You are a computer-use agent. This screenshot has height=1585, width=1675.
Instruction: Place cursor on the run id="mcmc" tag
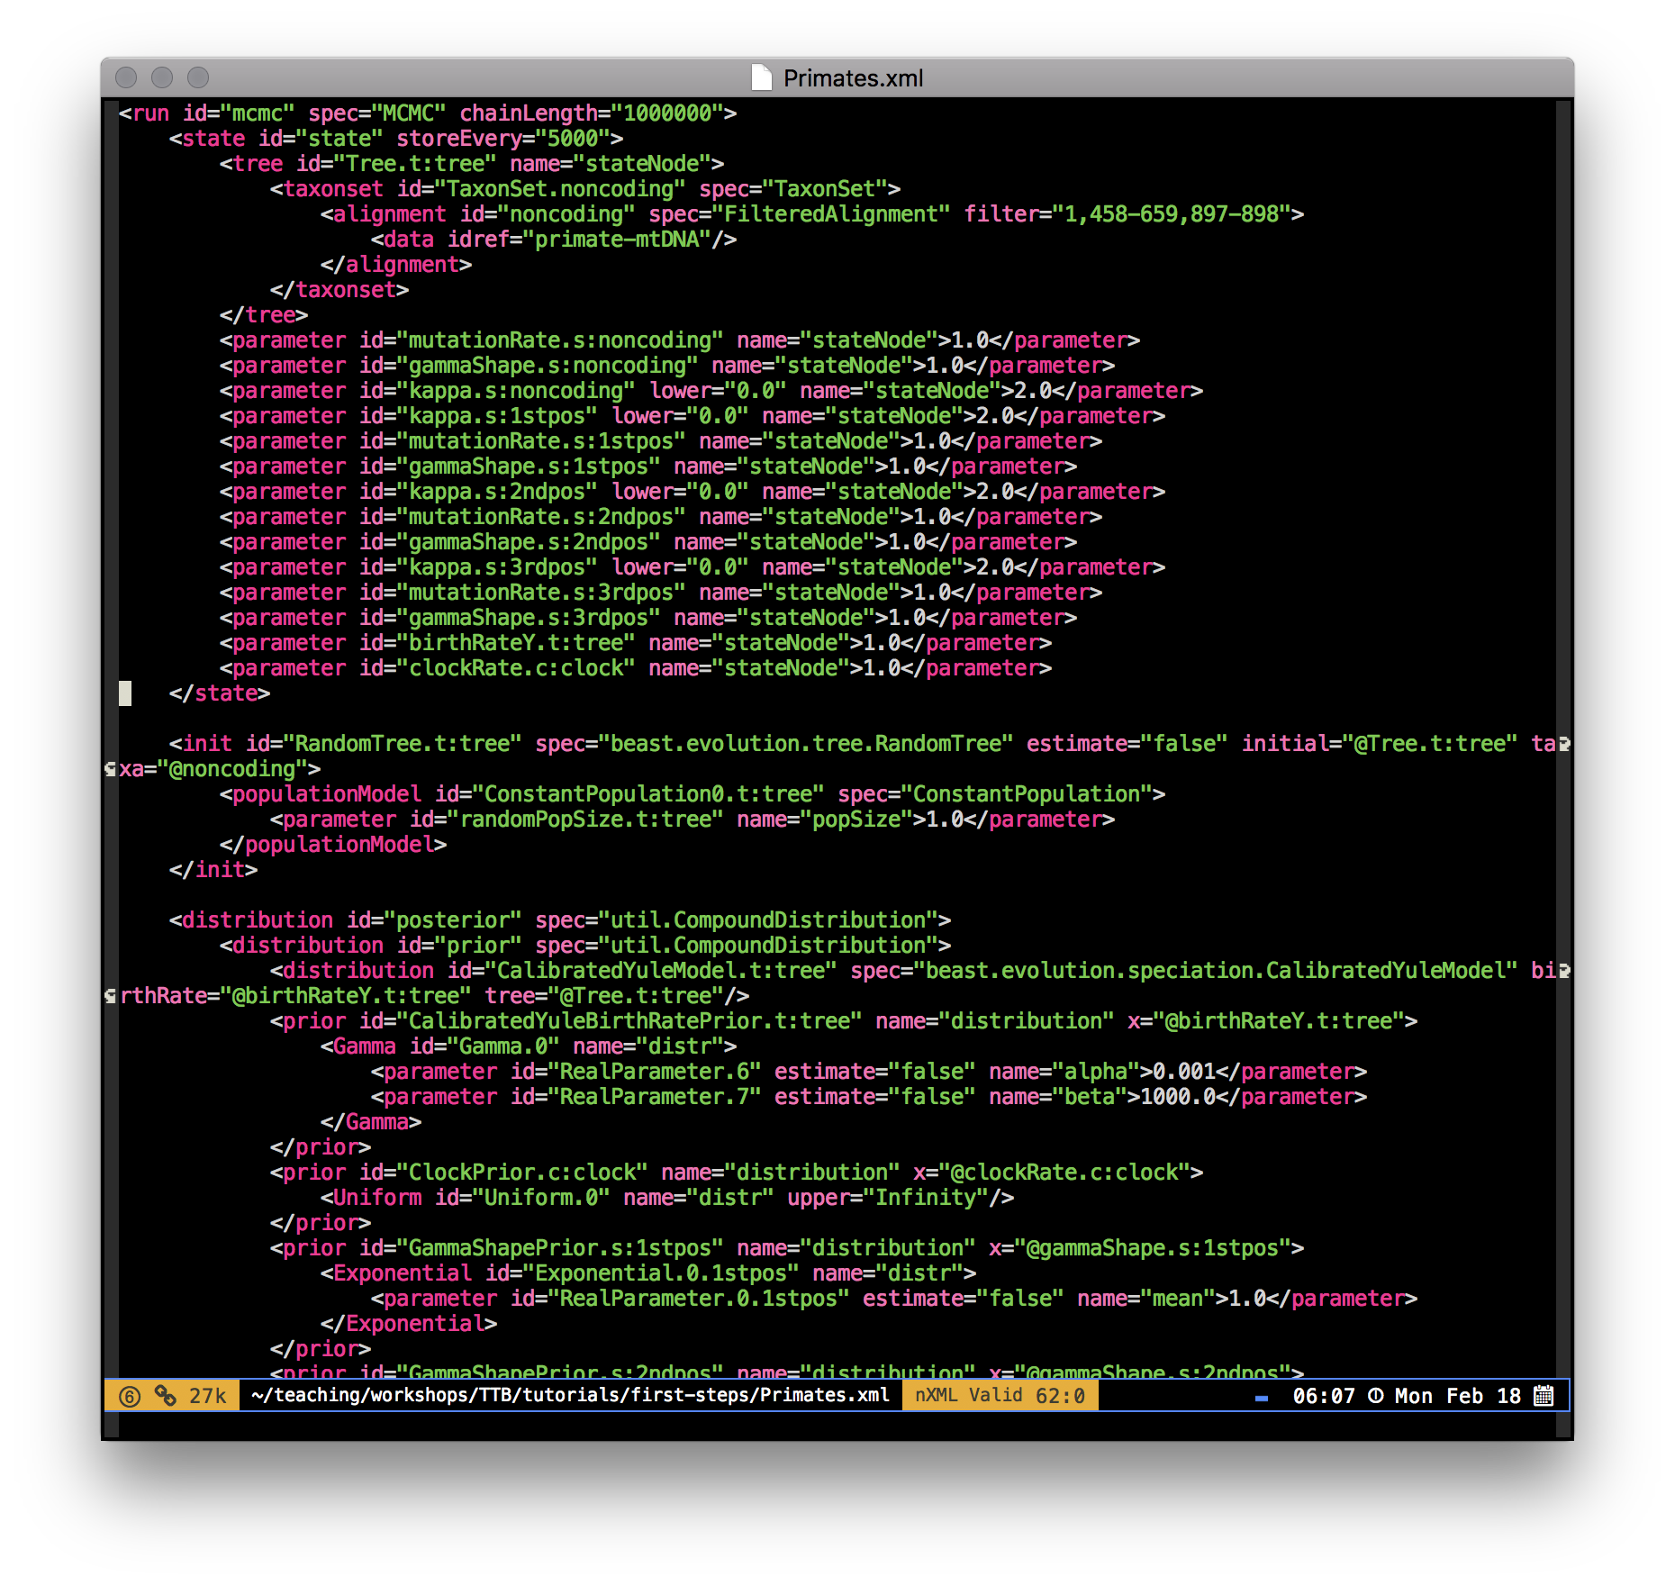(149, 113)
